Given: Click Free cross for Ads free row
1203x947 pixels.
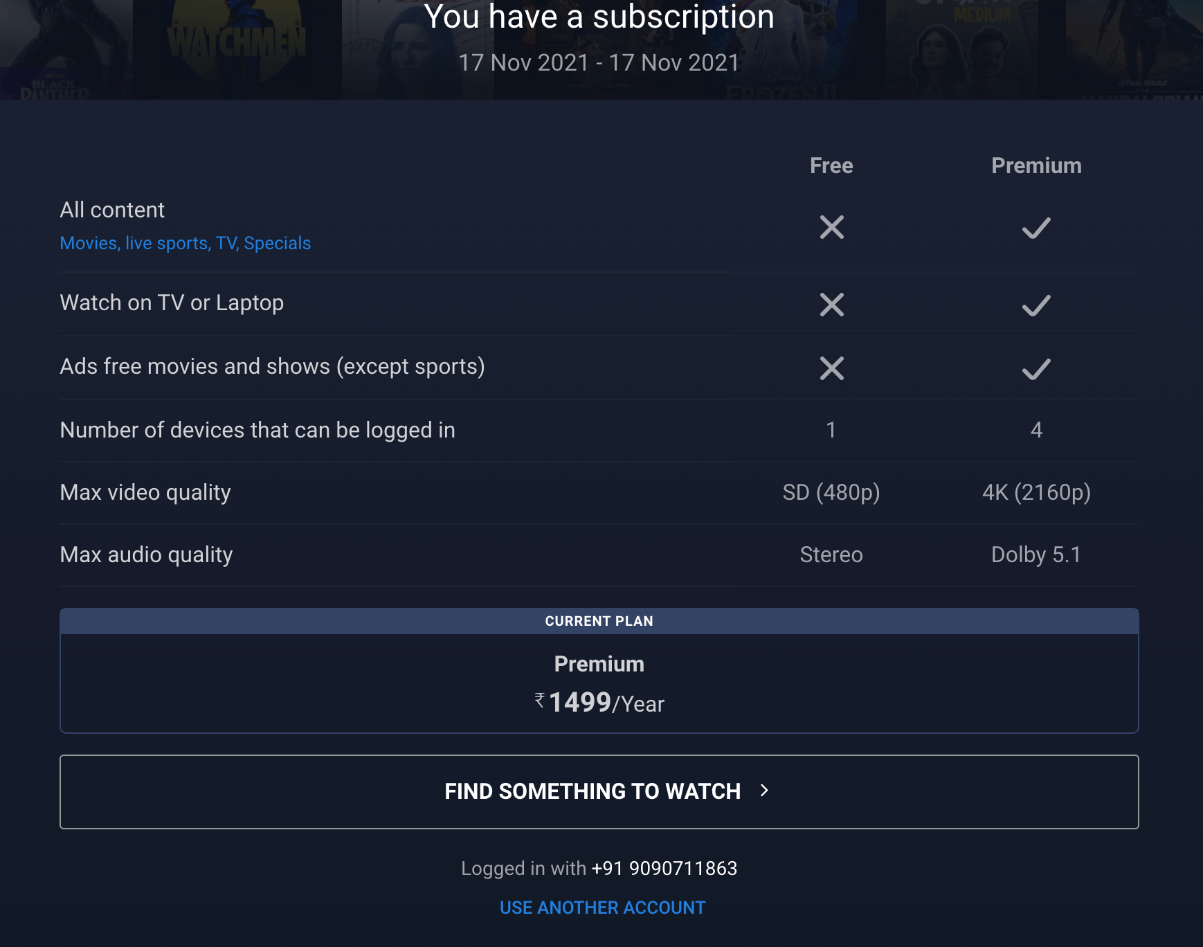Looking at the screenshot, I should click(831, 368).
